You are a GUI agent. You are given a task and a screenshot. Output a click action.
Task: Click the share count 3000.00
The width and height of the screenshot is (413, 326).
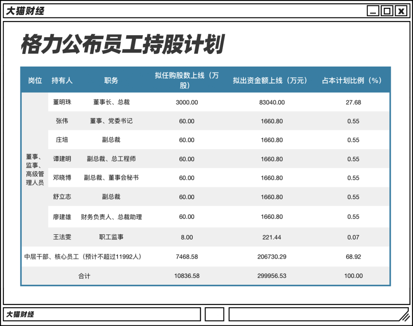(187, 102)
